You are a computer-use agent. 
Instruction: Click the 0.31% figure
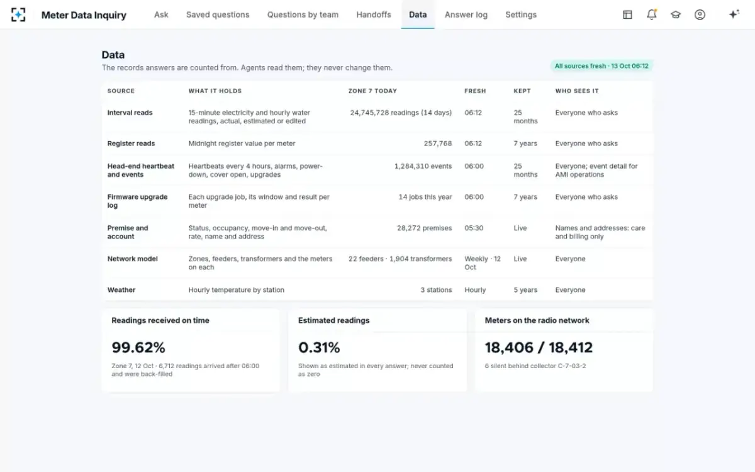point(319,347)
